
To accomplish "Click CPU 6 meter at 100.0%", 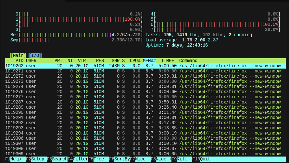I will pos(216,24).
